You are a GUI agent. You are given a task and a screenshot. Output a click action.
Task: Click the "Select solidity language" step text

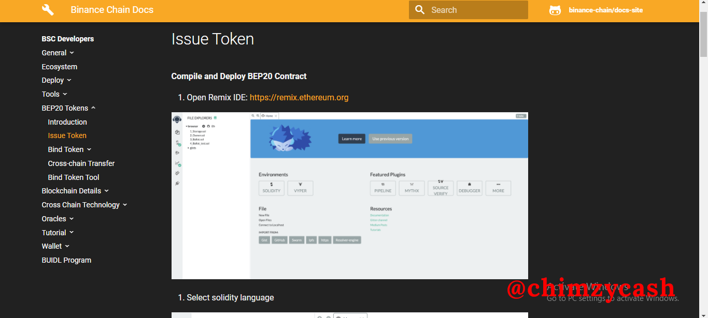(x=230, y=297)
